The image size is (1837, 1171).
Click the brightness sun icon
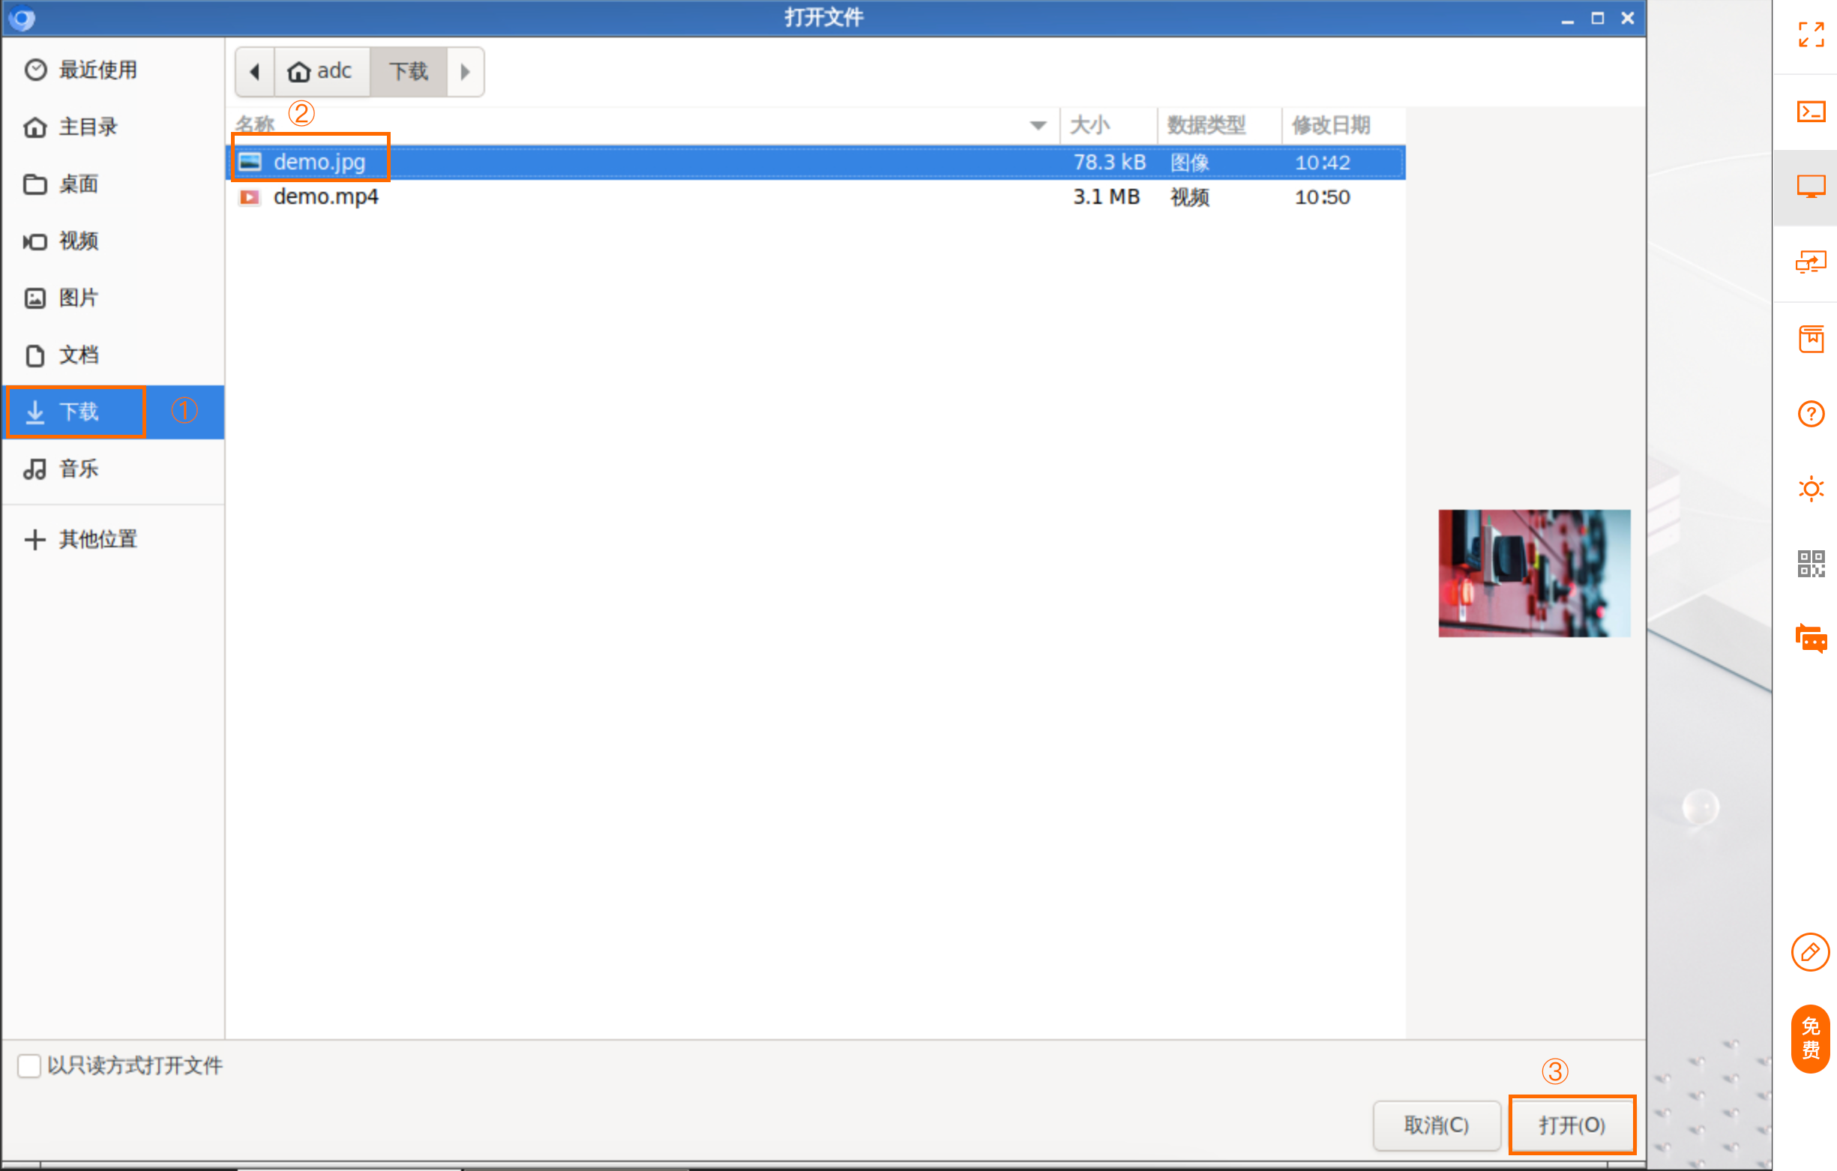pyautogui.click(x=1810, y=488)
